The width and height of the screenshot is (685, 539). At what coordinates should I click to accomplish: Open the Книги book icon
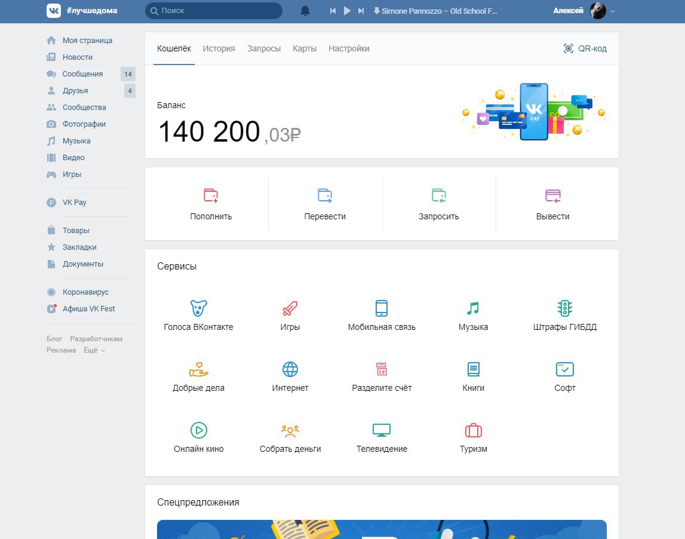point(473,369)
